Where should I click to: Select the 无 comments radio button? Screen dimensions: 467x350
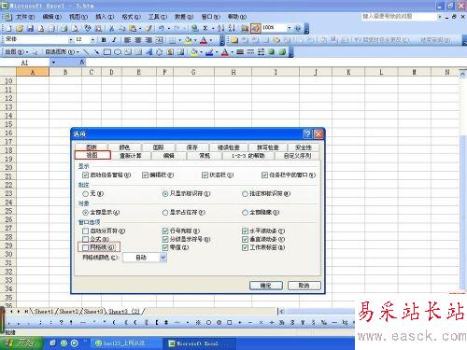85,193
